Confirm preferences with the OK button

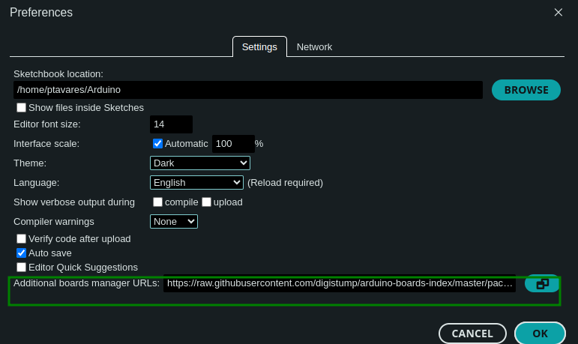point(540,334)
